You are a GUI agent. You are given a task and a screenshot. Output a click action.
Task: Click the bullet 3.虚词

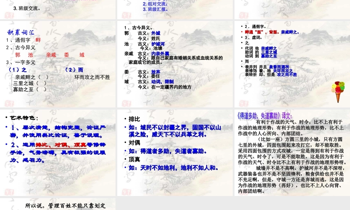pos(253,37)
